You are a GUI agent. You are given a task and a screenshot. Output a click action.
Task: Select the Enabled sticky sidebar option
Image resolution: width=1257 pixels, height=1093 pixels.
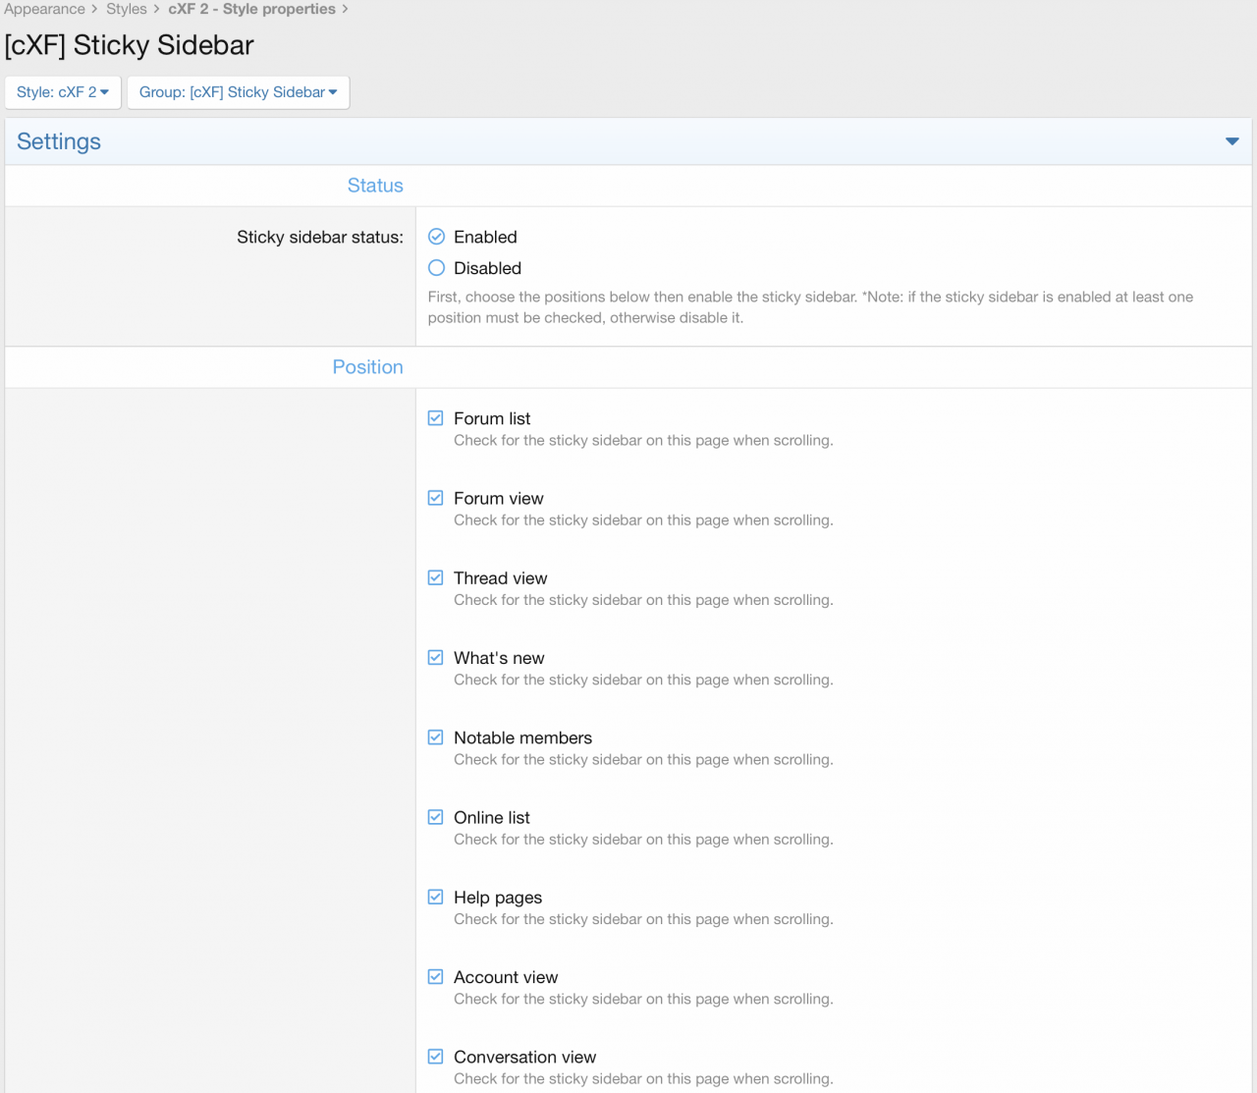[x=437, y=237]
